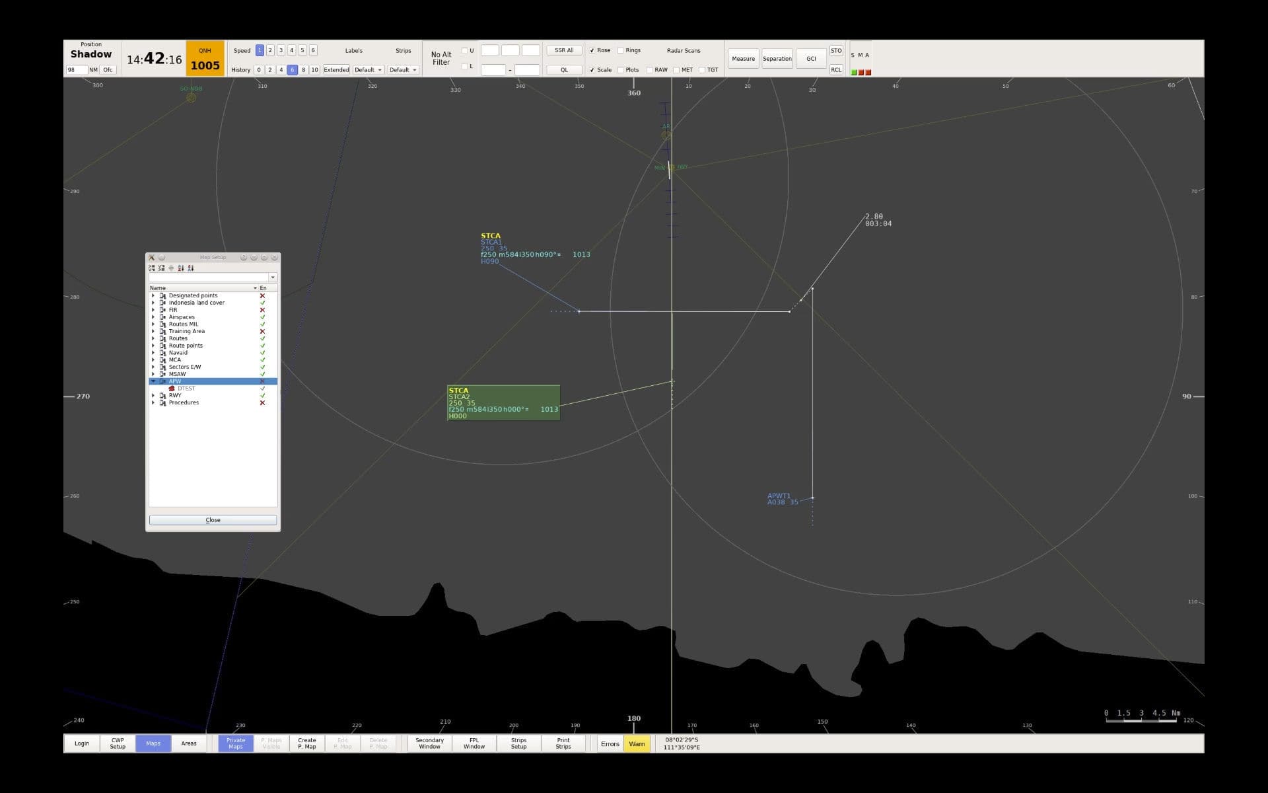Select the Measure tool

coord(743,58)
